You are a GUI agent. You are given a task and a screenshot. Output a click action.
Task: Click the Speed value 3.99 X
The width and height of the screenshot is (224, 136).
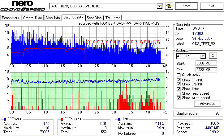point(214,132)
